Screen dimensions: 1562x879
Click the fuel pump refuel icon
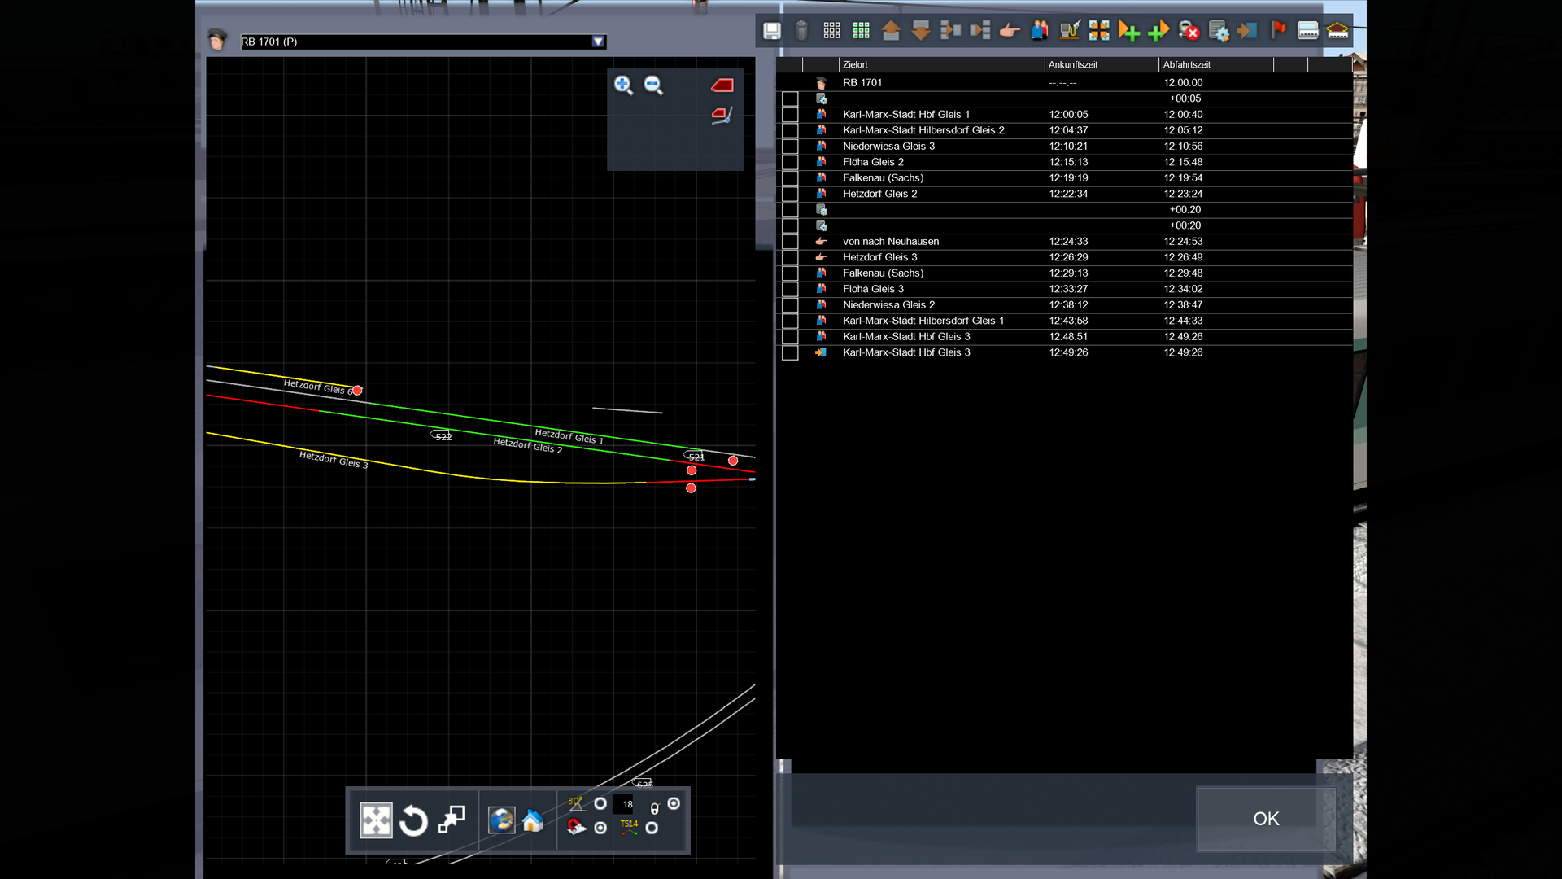(1069, 31)
